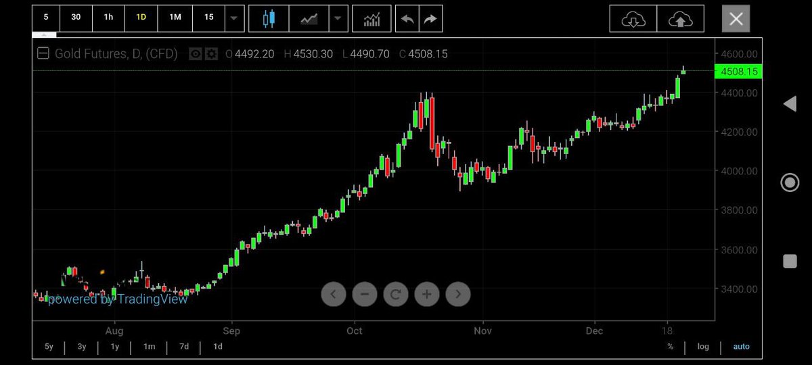Choose the 15 minute timeframe
812x365 pixels.
(x=208, y=18)
